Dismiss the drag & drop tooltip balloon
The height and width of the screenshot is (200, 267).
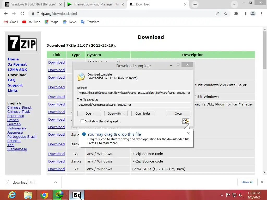188,133
